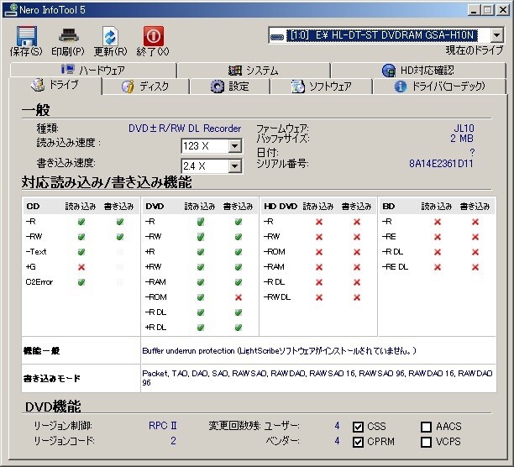Click the printer icon to print
This screenshot has height=467, width=514.
(69, 36)
